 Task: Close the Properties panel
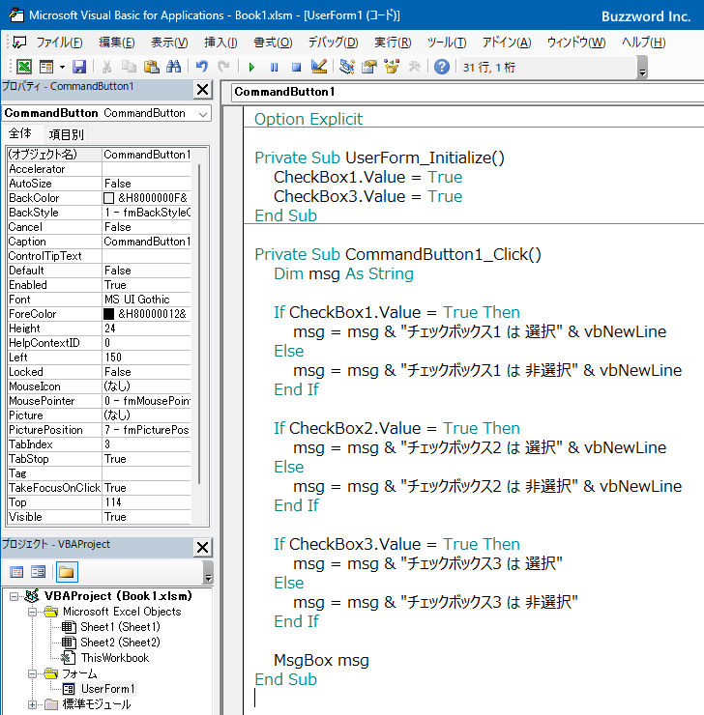click(x=202, y=89)
